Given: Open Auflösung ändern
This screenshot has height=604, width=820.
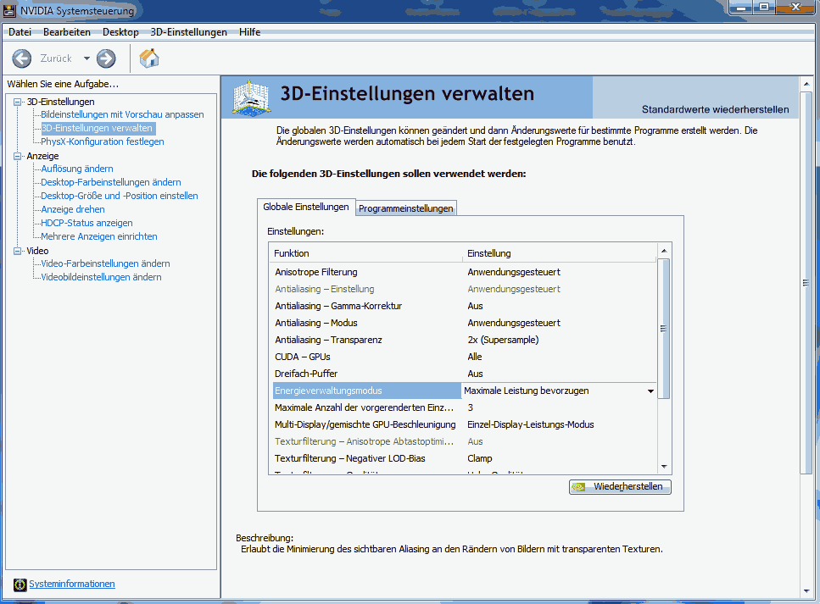Looking at the screenshot, I should point(77,169).
